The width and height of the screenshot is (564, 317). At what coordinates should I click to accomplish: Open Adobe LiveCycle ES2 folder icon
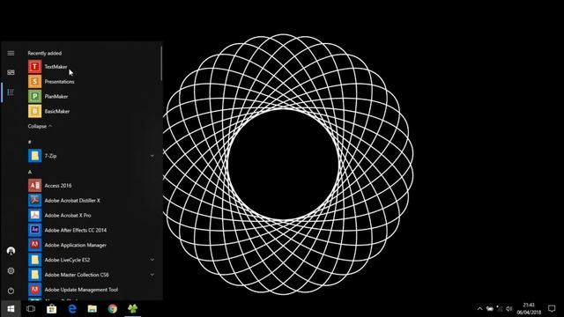(35, 260)
